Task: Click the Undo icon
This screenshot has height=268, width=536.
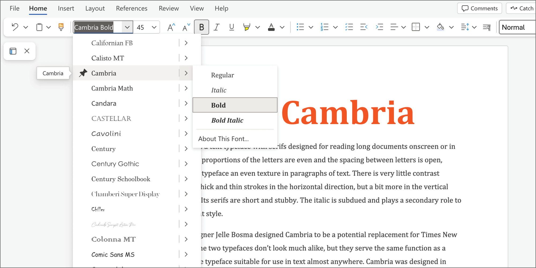Action: tap(14, 27)
